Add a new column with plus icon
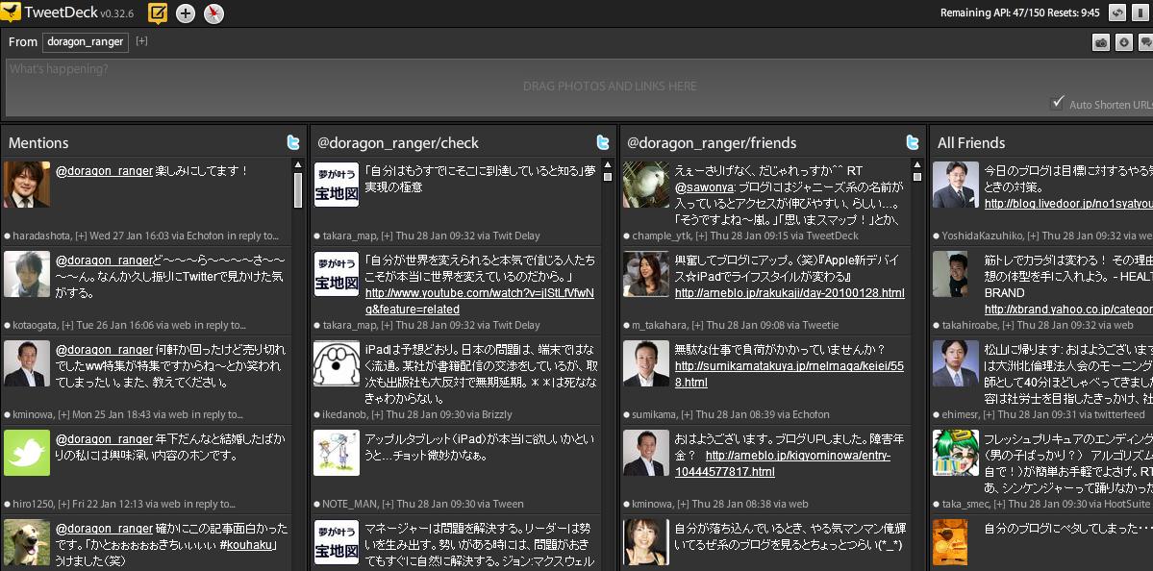The image size is (1153, 571). 186,13
